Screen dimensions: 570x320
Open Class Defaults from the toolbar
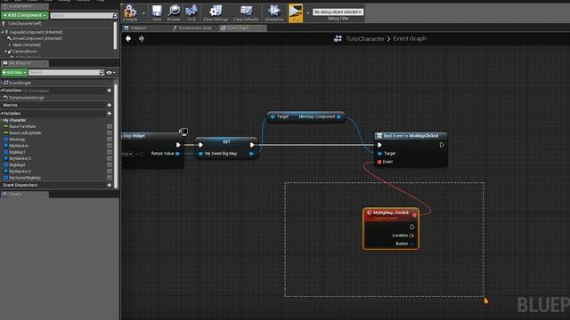click(x=246, y=12)
